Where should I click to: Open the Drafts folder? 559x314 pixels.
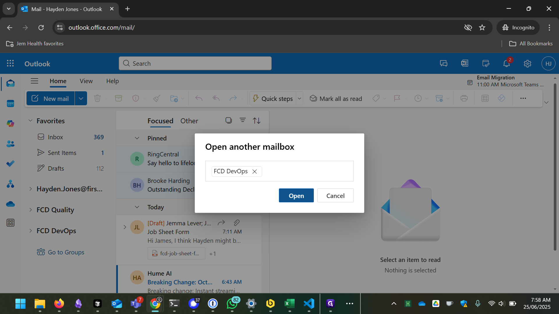click(70, 168)
